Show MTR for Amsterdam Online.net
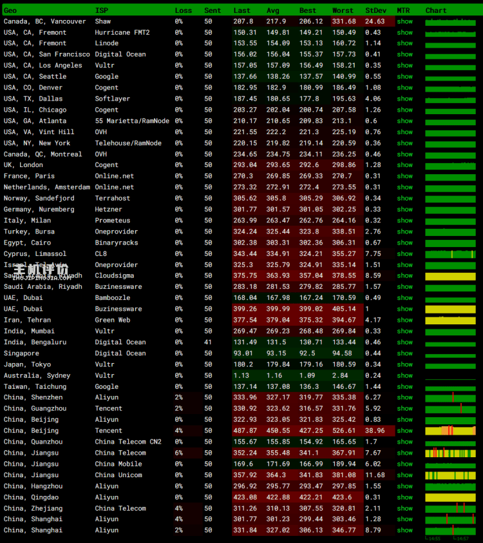Screen dimensions: 483x543 [404, 187]
